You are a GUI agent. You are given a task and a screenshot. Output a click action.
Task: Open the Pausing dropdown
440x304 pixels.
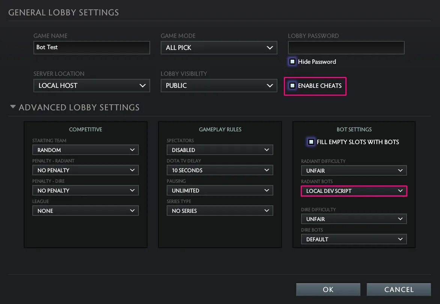click(x=220, y=190)
